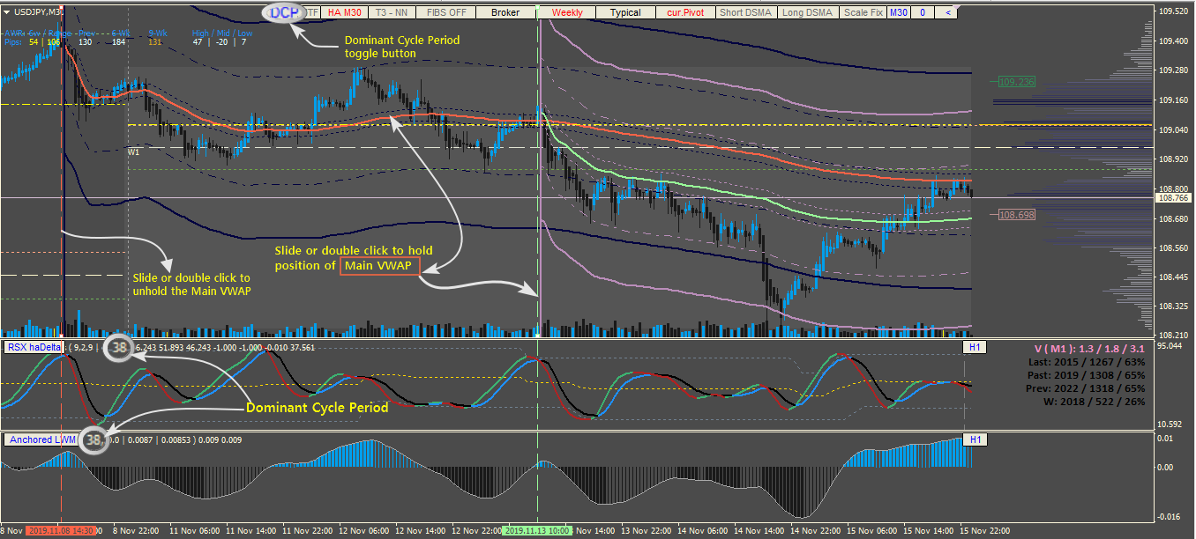Viewport: 1196px width, 539px height.
Task: Switch pivot period via Weekly button
Action: [566, 12]
